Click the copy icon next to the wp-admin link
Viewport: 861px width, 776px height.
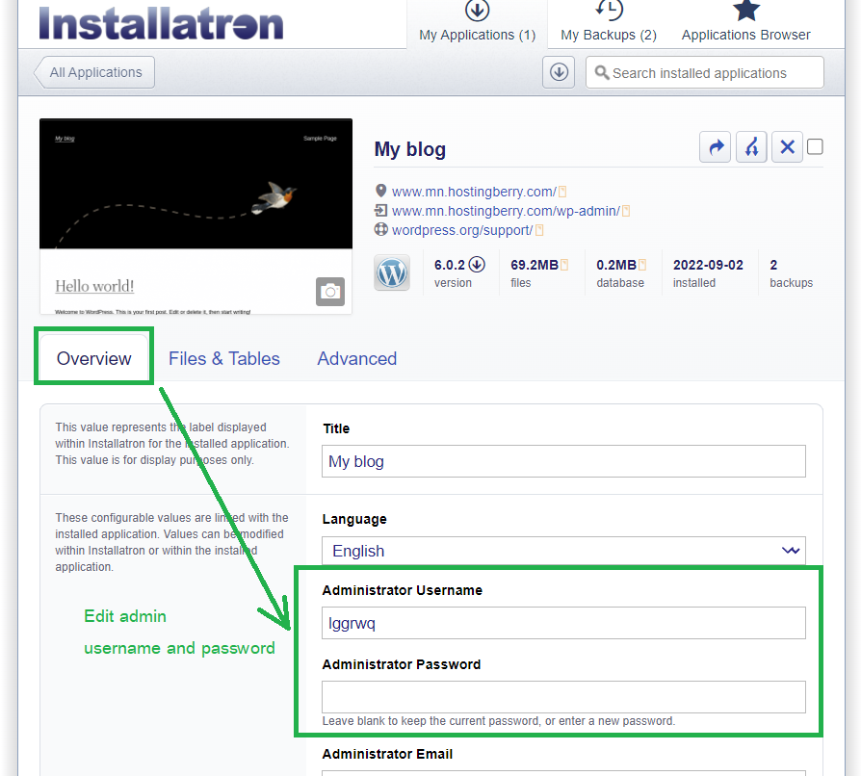pyautogui.click(x=626, y=211)
